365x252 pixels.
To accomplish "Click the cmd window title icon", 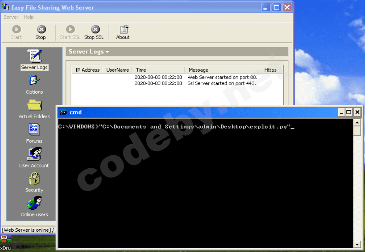I will pos(63,112).
